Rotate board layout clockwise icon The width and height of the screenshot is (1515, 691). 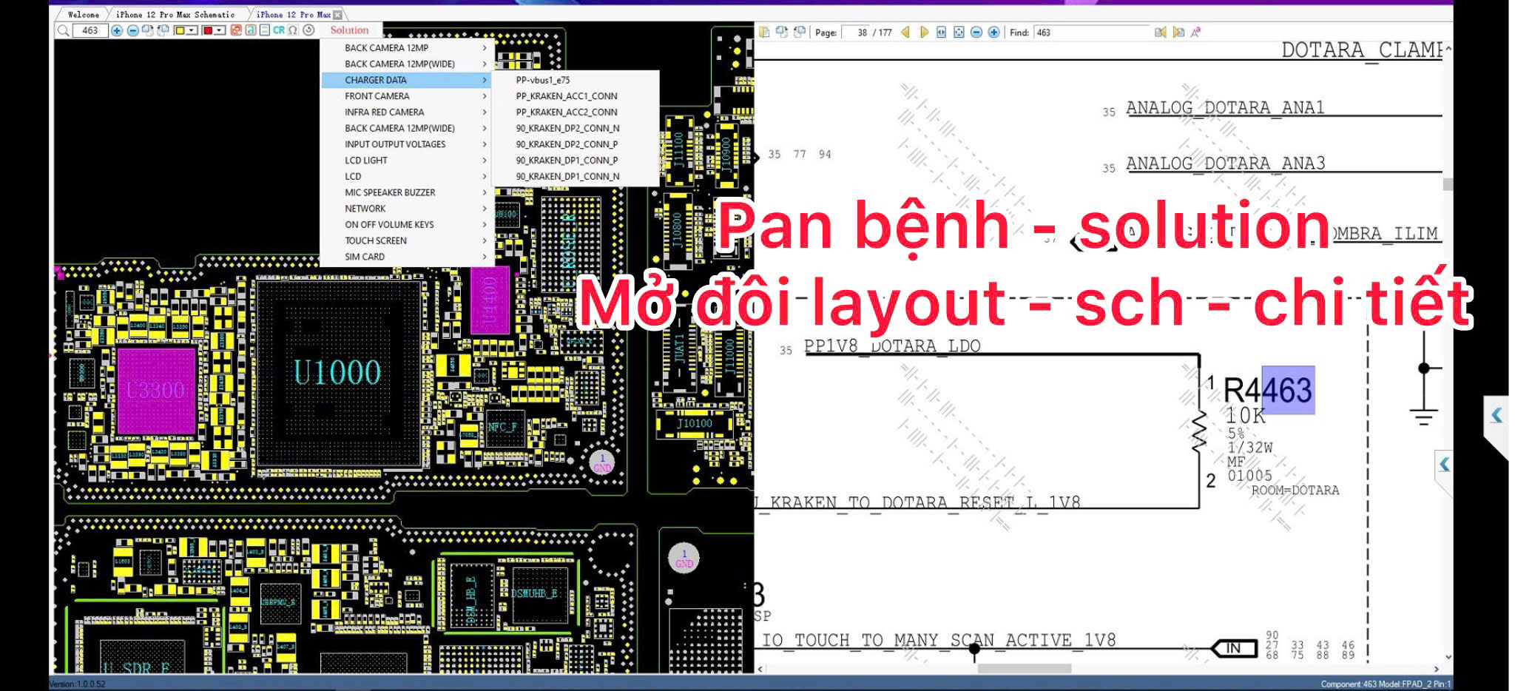tap(148, 30)
